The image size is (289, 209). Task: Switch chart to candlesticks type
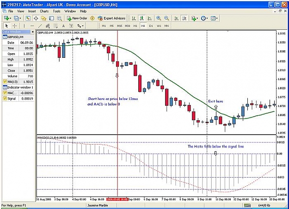pyautogui.click(x=141, y=18)
